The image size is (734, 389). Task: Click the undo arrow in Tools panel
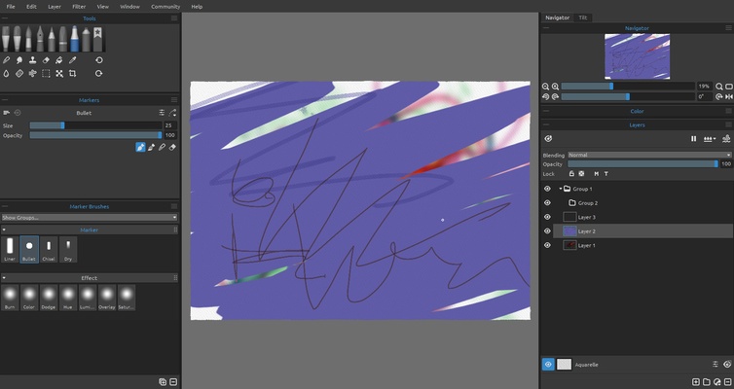pyautogui.click(x=98, y=60)
